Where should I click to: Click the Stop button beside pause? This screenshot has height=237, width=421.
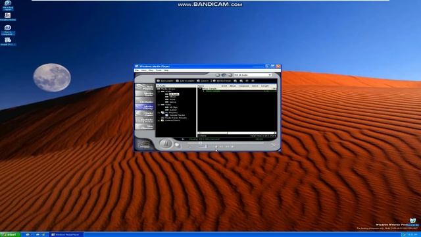point(177,145)
